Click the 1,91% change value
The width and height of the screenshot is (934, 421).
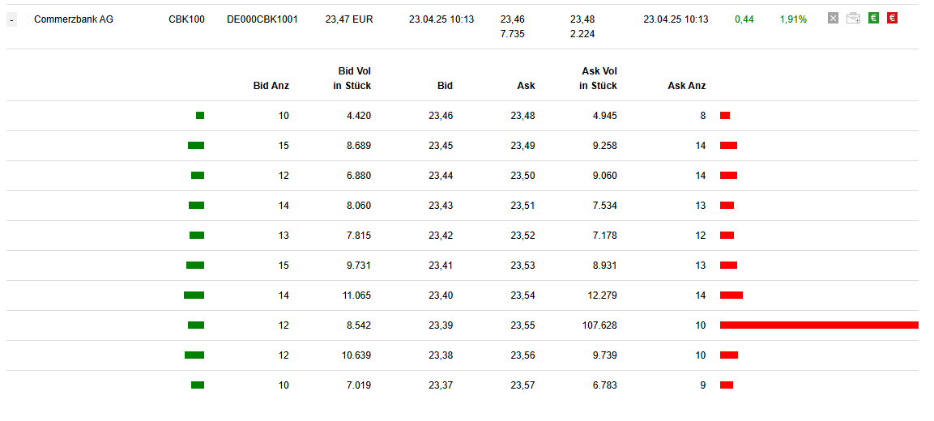(793, 19)
